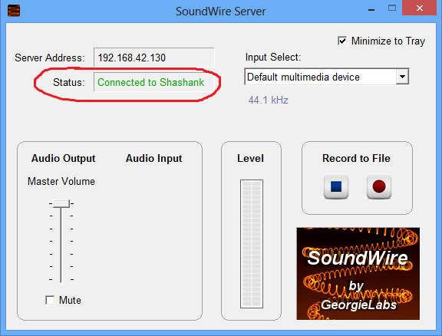Click the Record to File heading
Viewport: 442px width, 336px height.
coord(356,159)
